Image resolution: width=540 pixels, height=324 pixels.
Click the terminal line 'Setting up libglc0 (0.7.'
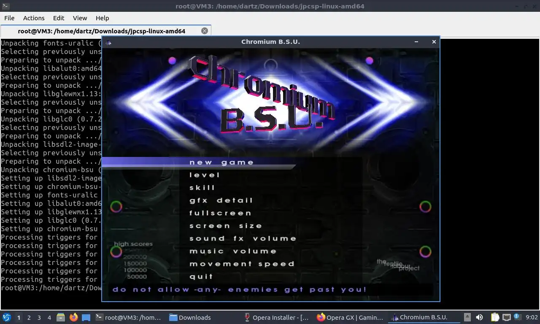click(x=51, y=220)
